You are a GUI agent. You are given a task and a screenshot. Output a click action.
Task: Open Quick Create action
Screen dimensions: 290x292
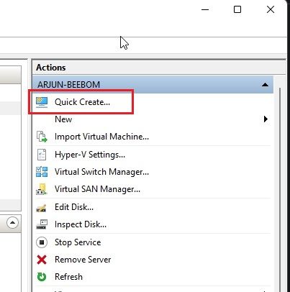(x=82, y=102)
